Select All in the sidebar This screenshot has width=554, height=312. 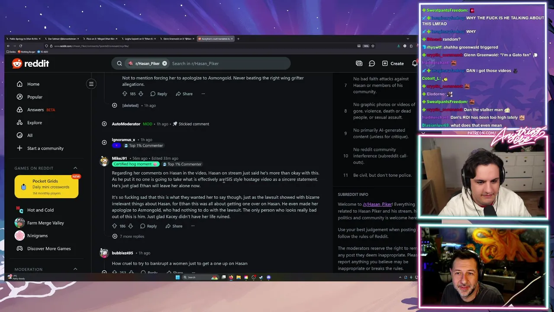tap(30, 135)
